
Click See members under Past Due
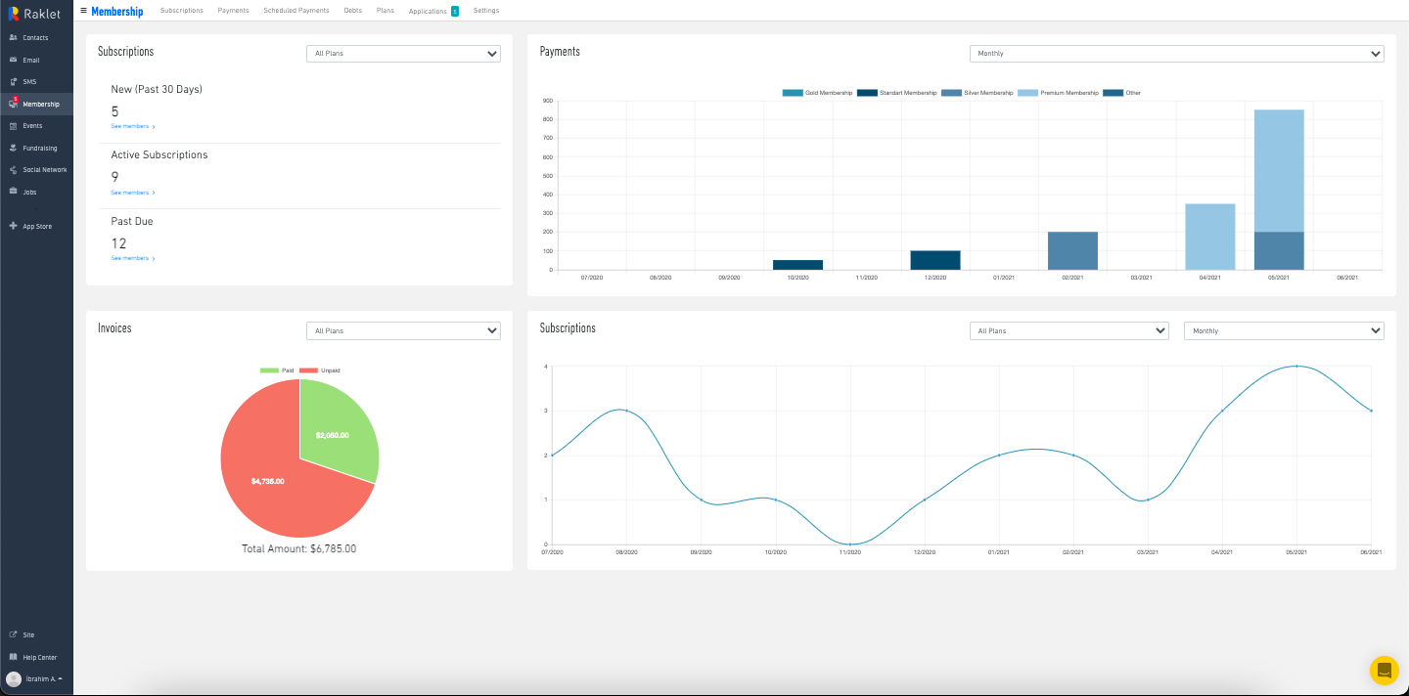pyautogui.click(x=128, y=258)
